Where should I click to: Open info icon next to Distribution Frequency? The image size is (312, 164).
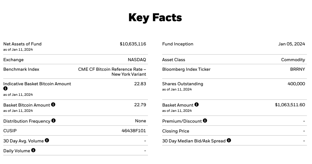[54, 121]
